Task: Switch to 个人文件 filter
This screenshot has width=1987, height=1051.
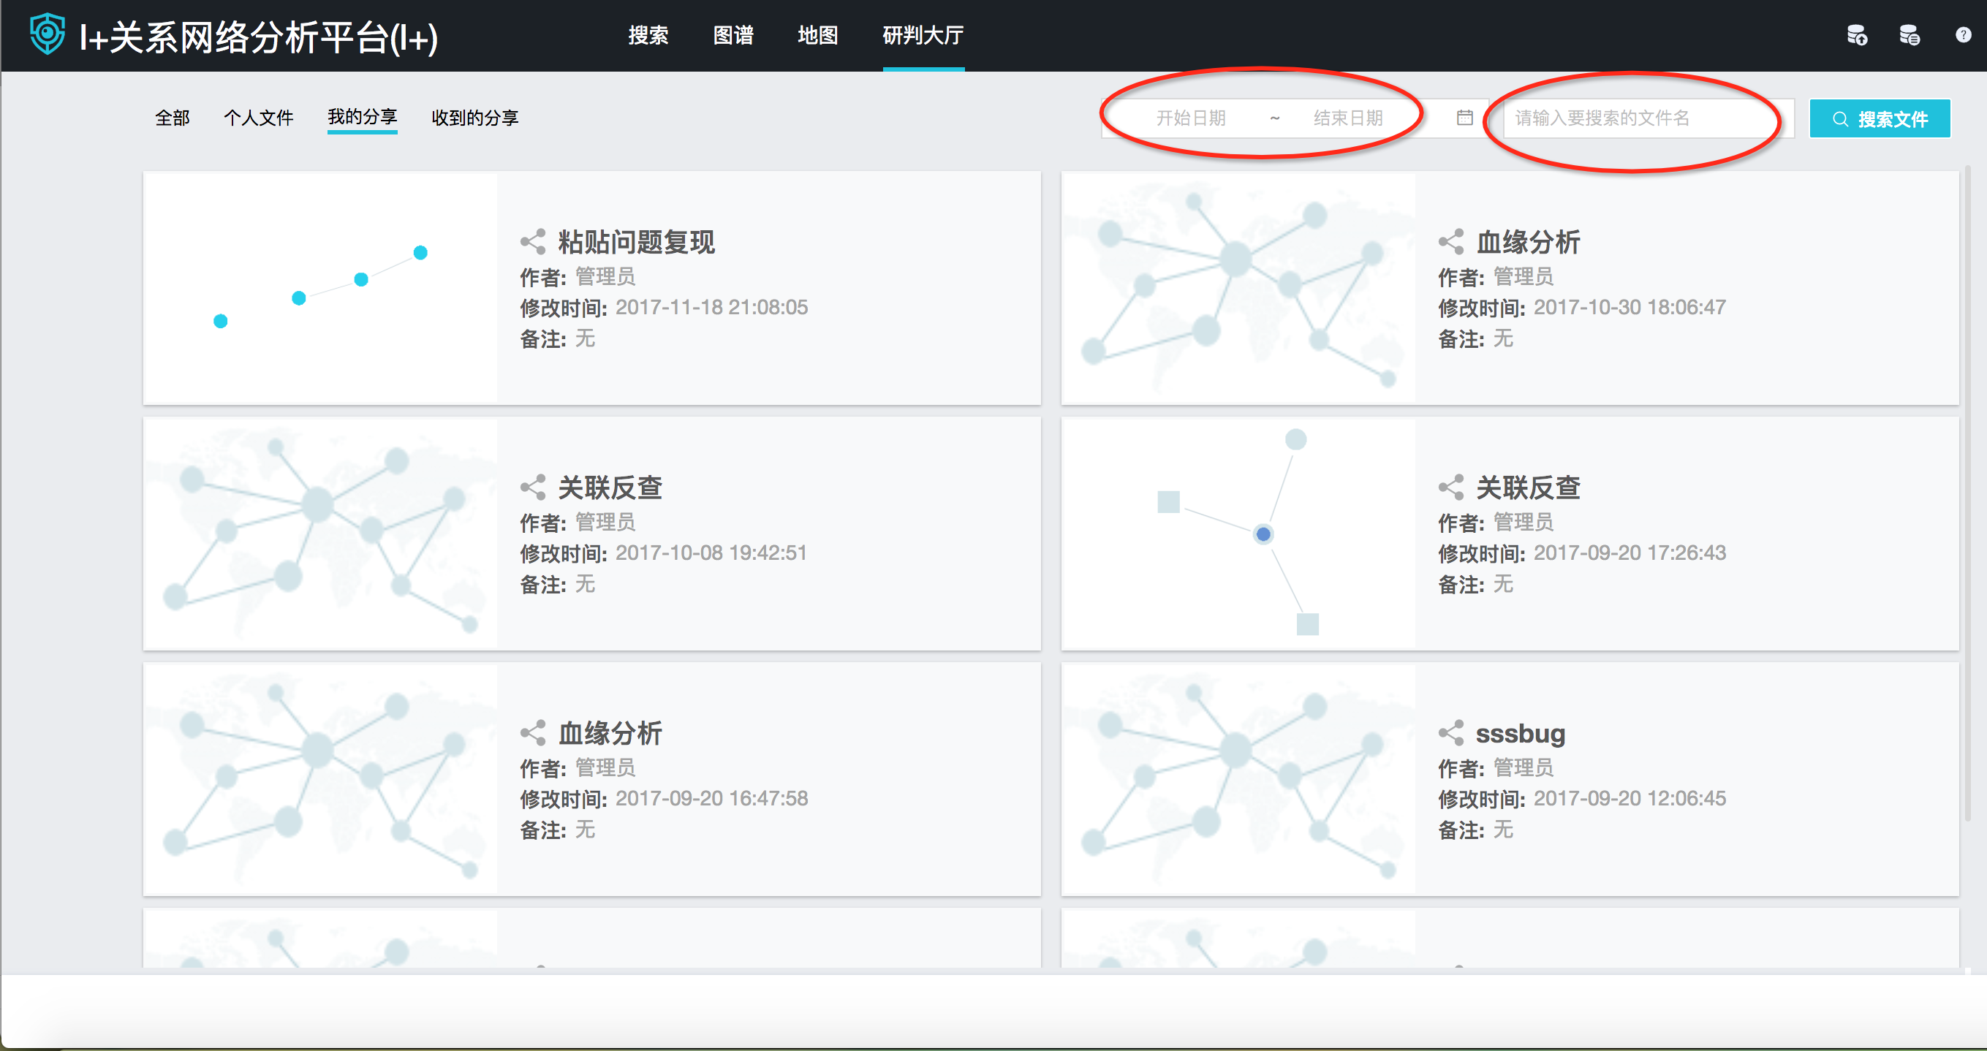Action: click(258, 118)
